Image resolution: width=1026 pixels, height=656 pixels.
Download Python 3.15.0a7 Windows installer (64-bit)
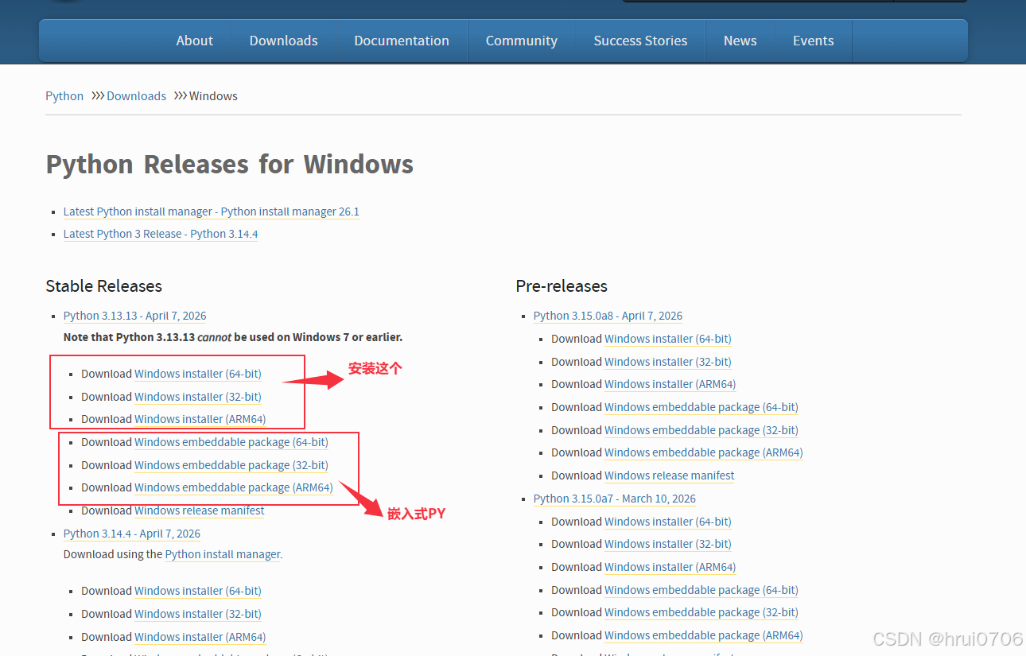tap(668, 522)
